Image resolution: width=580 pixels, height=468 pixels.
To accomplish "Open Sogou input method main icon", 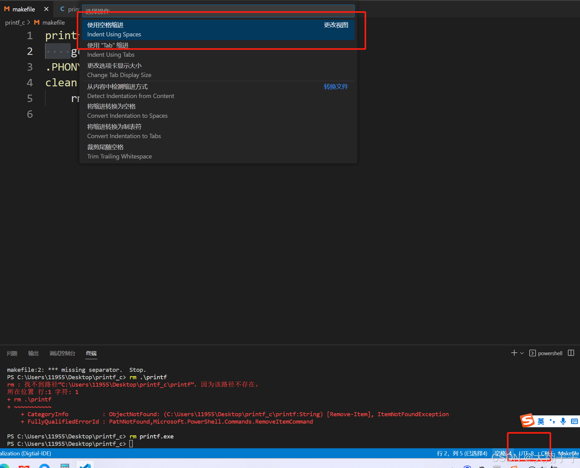I will coord(527,420).
